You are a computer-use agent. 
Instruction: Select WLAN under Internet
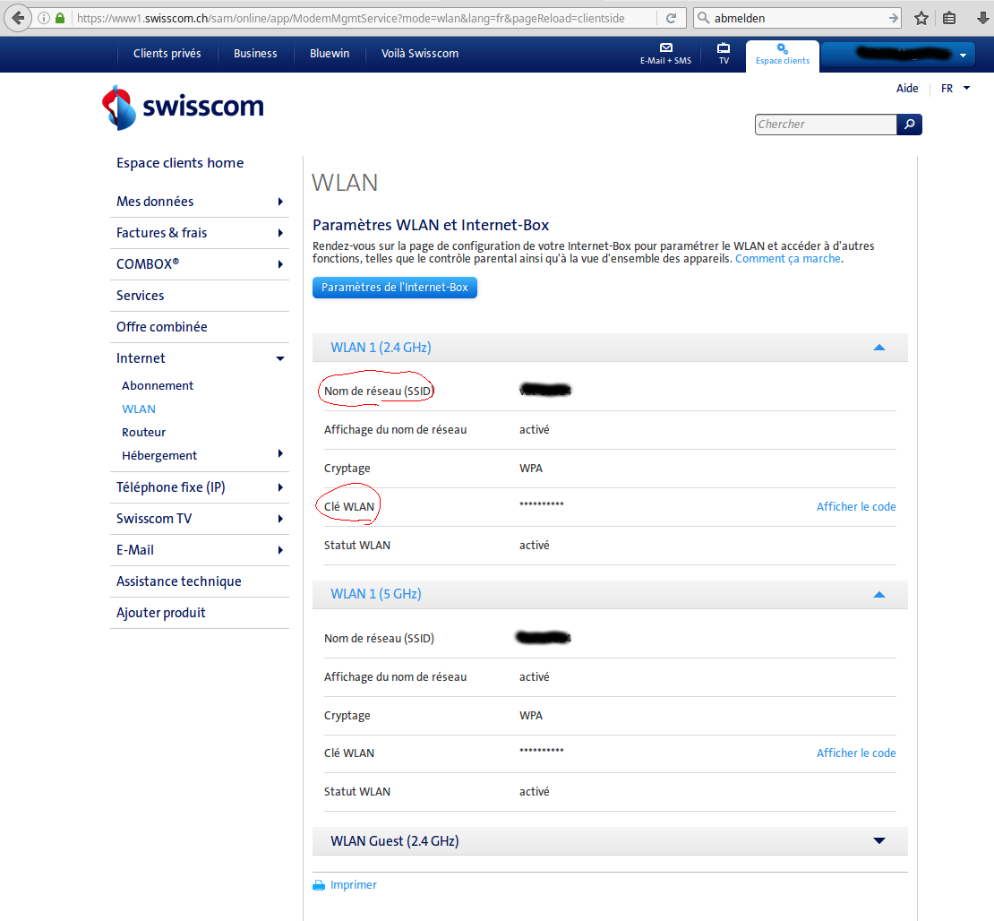coord(139,409)
